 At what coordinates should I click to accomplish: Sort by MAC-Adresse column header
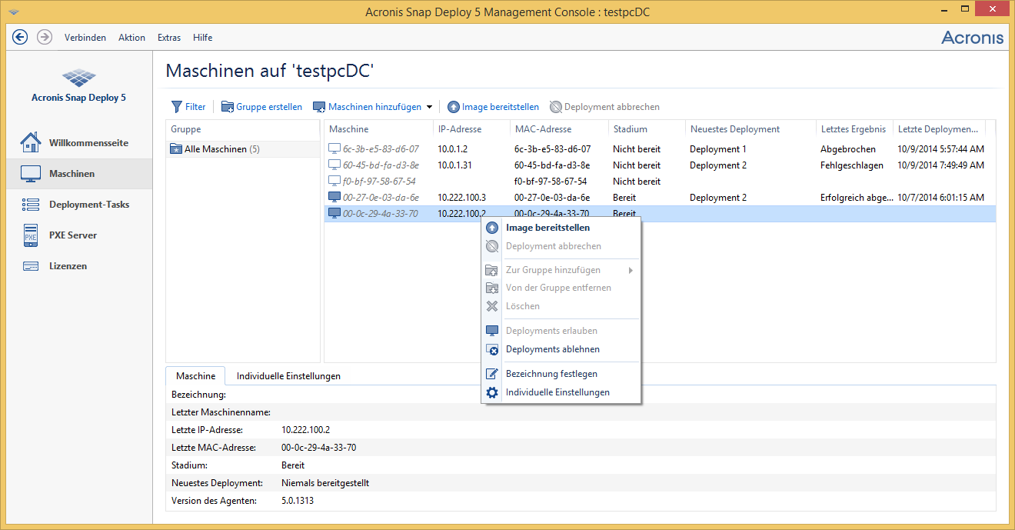[x=558, y=129]
